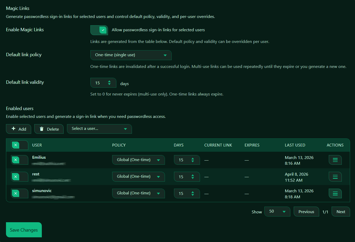Open the Show 50 page size dropdown
This screenshot has height=242, width=355.
pyautogui.click(x=277, y=212)
